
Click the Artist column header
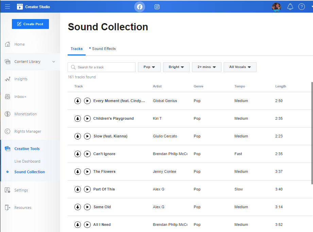(157, 86)
